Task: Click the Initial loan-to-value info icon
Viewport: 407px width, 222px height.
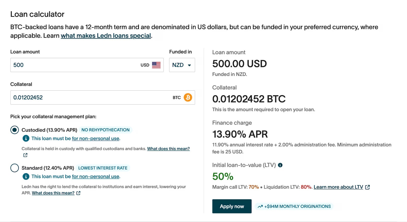Action: click(280, 165)
